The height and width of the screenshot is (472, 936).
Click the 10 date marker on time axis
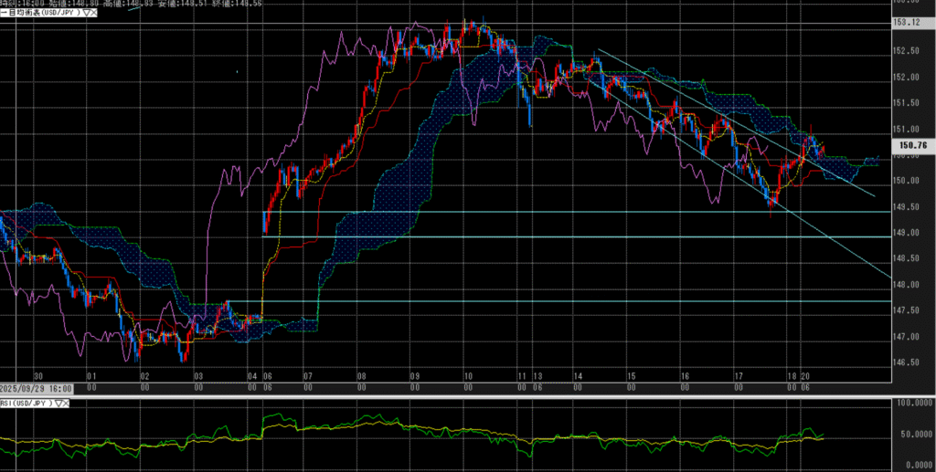point(467,375)
